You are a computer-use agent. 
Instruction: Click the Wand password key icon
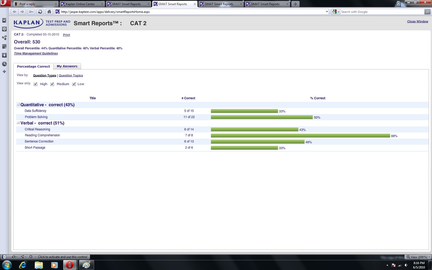coord(31,12)
